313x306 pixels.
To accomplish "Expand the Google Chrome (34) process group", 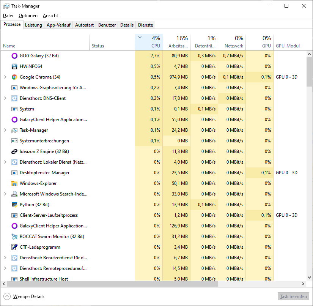I will [x=5, y=77].
